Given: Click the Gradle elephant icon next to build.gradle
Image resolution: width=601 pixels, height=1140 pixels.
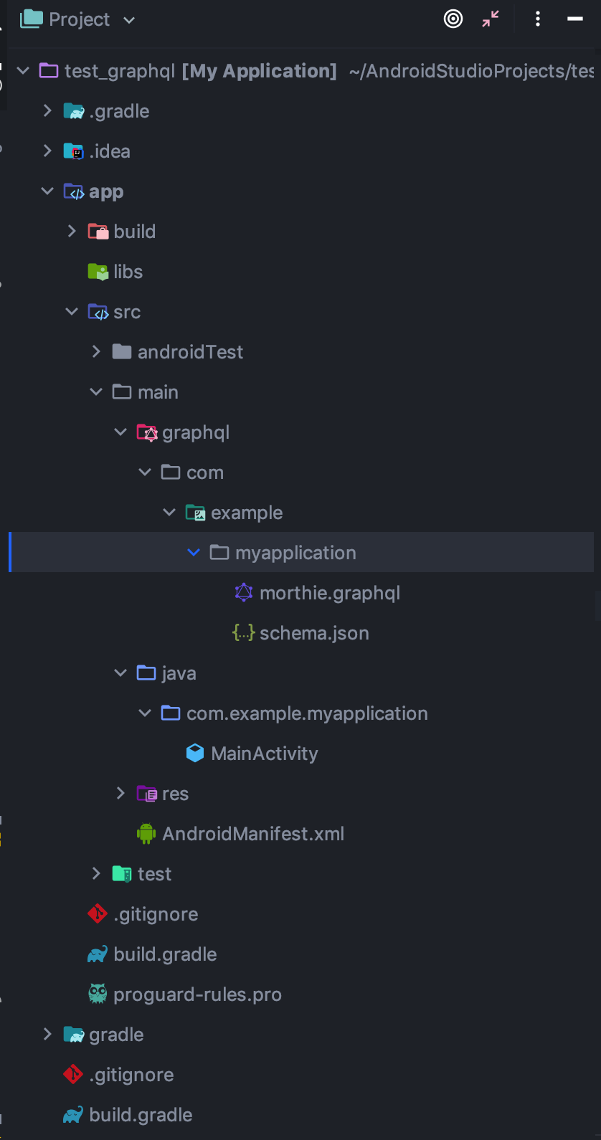Looking at the screenshot, I should coord(98,954).
